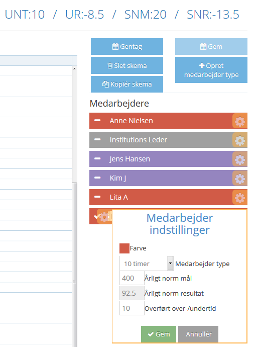Toggle minus icon on Jens Hansen row

pyautogui.click(x=97, y=159)
